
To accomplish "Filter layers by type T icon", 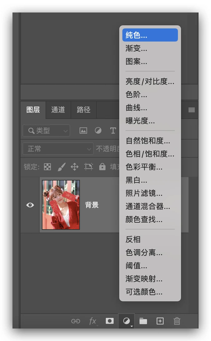I will (x=113, y=131).
